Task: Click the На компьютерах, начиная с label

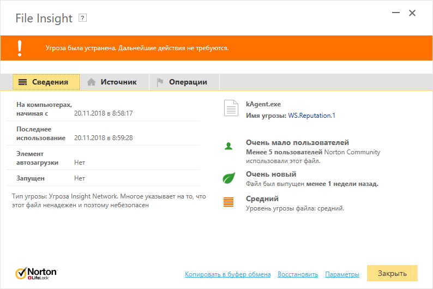Action: coord(44,109)
